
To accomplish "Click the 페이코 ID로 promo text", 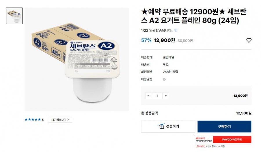I will [x=200, y=138].
